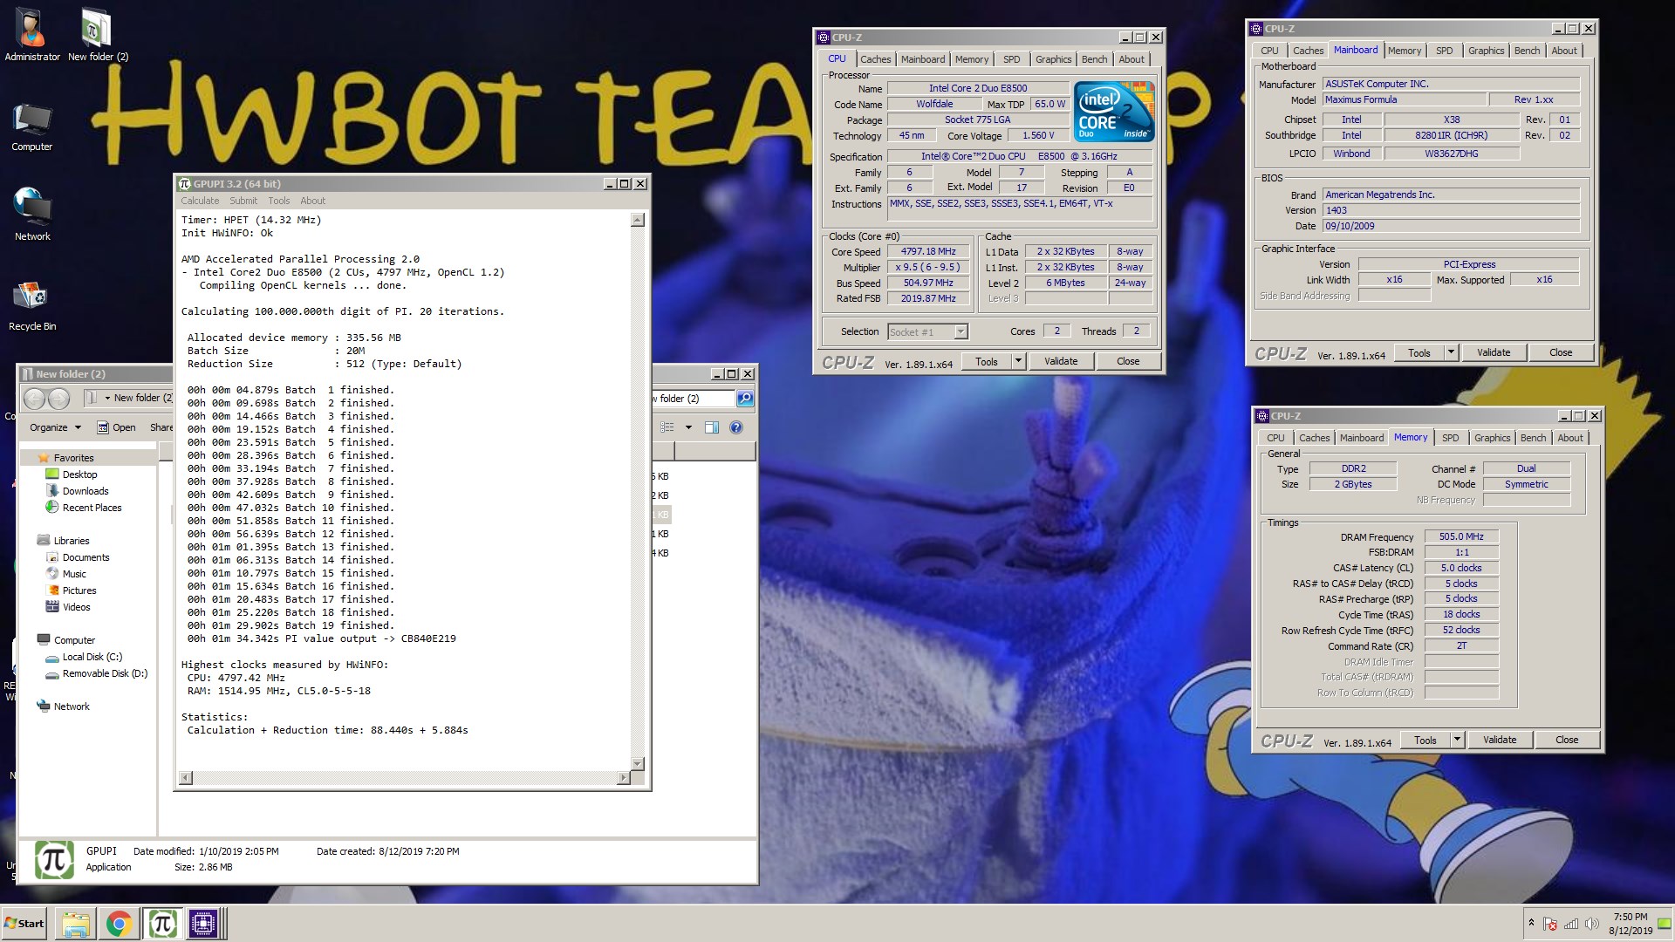The image size is (1675, 942).
Task: Click the Open button in Explorer toolbar
Action: coord(116,427)
